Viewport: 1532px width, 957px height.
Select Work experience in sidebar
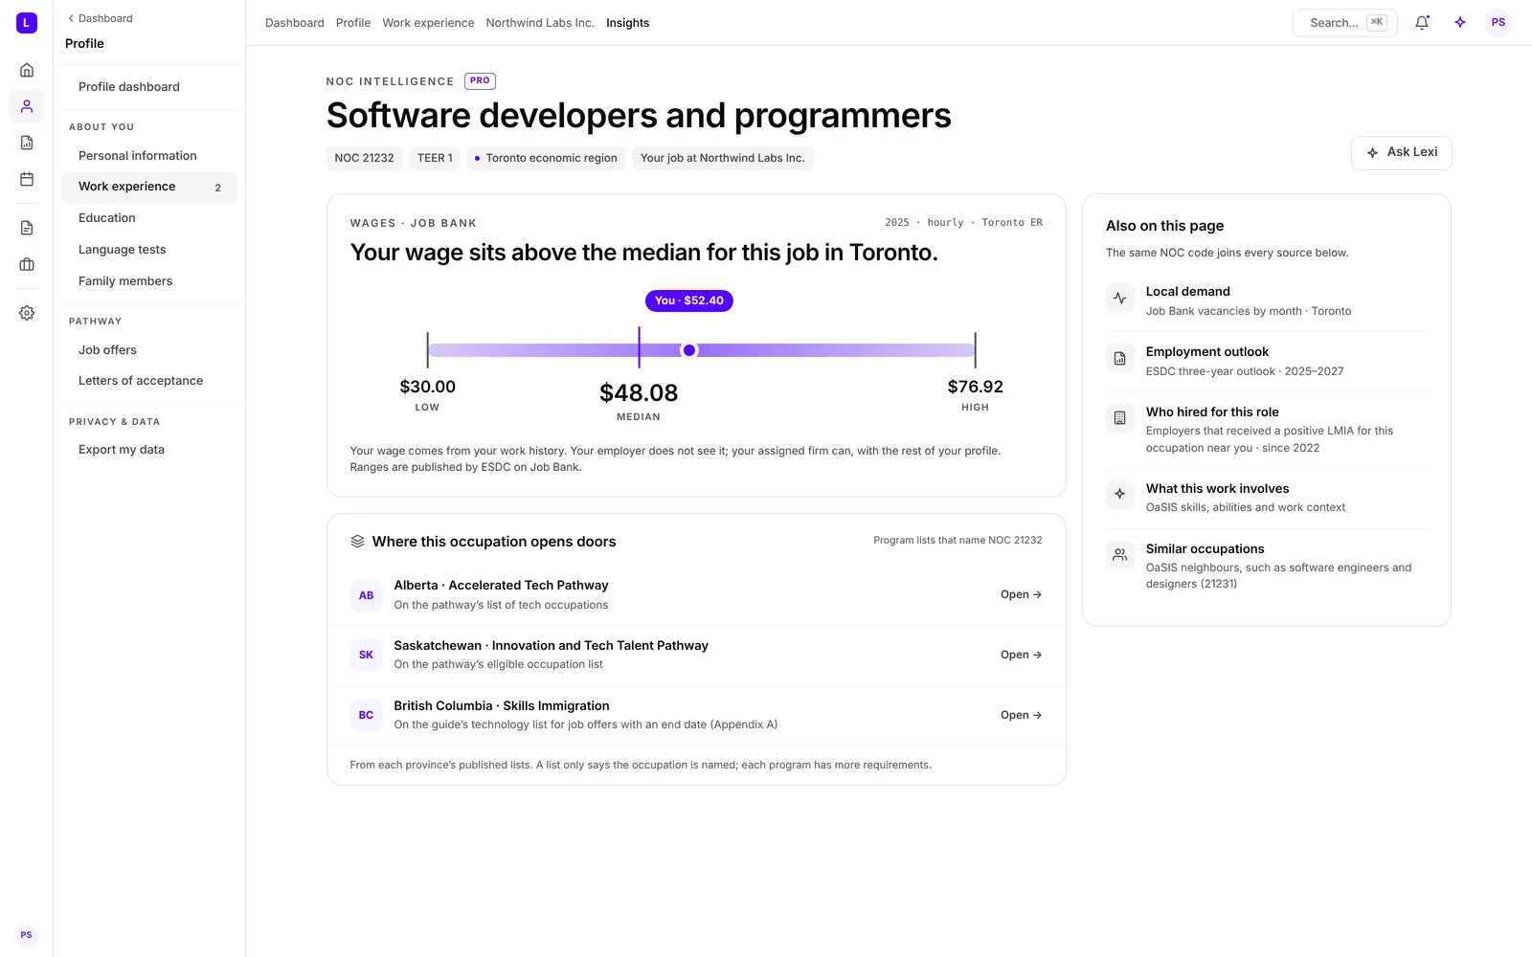click(149, 188)
